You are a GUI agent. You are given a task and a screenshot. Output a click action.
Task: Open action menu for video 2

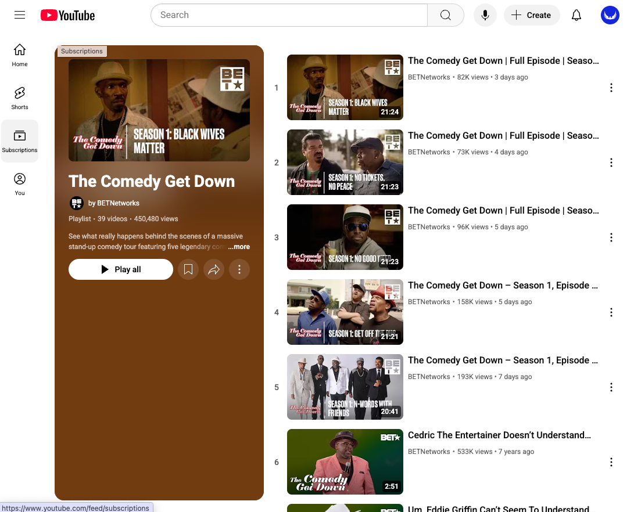[611, 163]
